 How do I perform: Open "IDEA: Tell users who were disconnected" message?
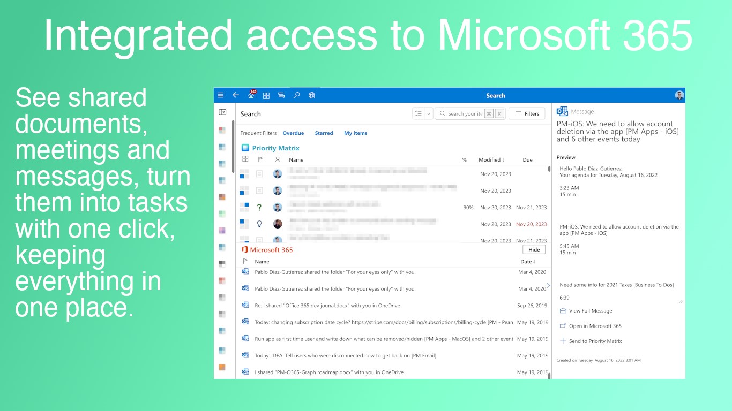tap(345, 356)
